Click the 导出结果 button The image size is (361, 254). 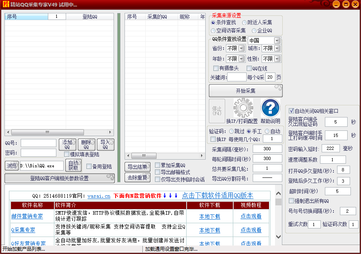[x=137, y=166]
